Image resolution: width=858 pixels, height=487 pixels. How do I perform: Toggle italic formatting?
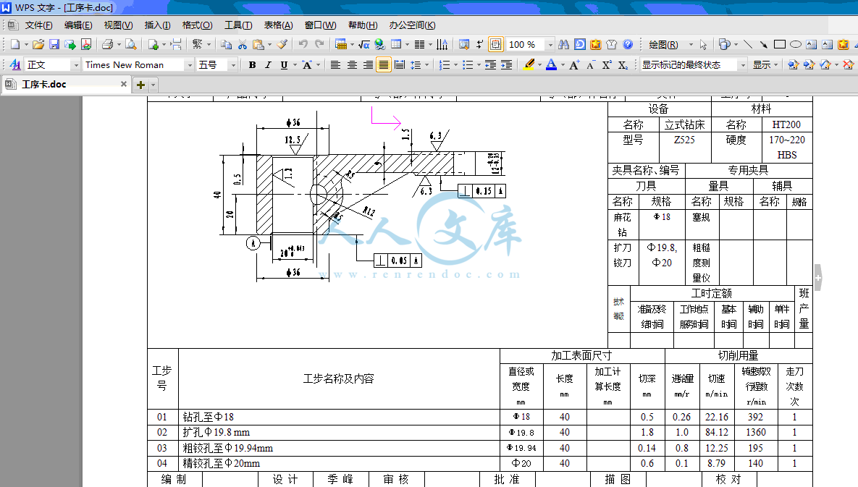[x=268, y=64]
